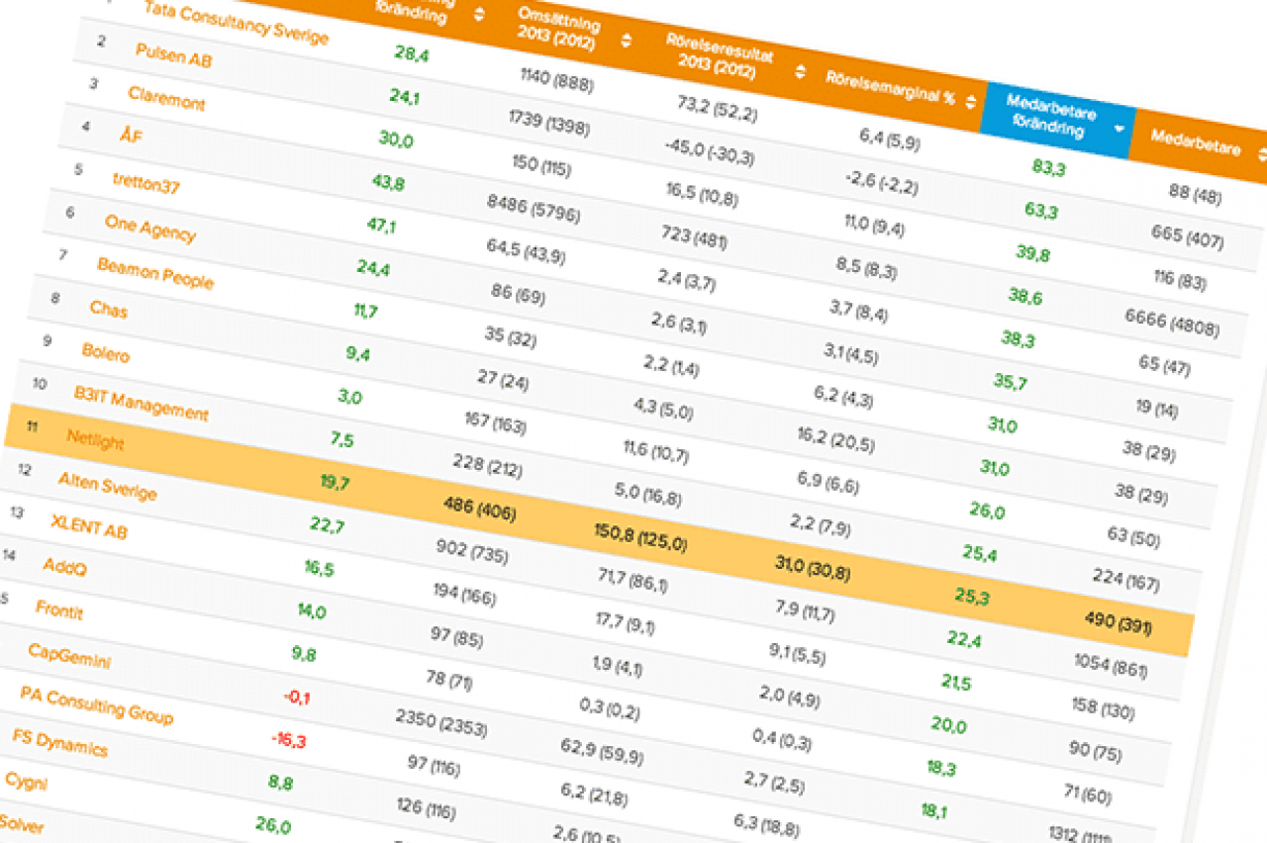Open the tretton37 company entry
The image size is (1267, 843).
tap(146, 182)
